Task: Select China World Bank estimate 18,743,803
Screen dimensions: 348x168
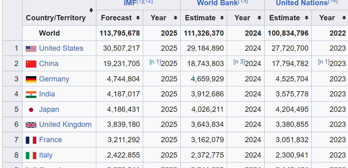Action: pos(206,63)
